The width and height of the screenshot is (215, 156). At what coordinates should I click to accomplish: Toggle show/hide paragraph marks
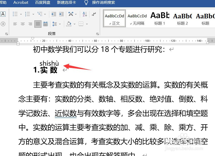pos(94,14)
